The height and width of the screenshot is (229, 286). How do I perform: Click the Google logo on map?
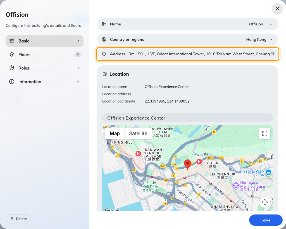tap(113, 210)
